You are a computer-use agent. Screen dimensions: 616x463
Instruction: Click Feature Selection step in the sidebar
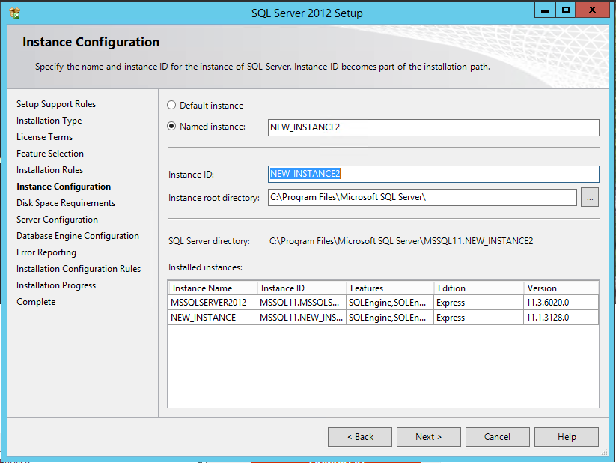coord(50,154)
